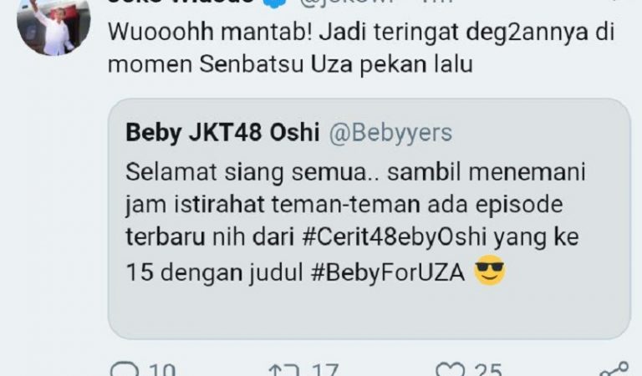This screenshot has height=376, width=642.
Task: Open hashtag #BebyForUZA
Action: pos(388,272)
